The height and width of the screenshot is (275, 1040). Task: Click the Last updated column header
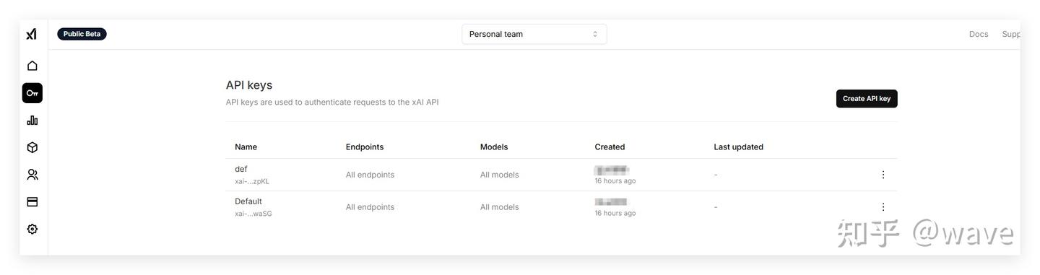click(738, 147)
